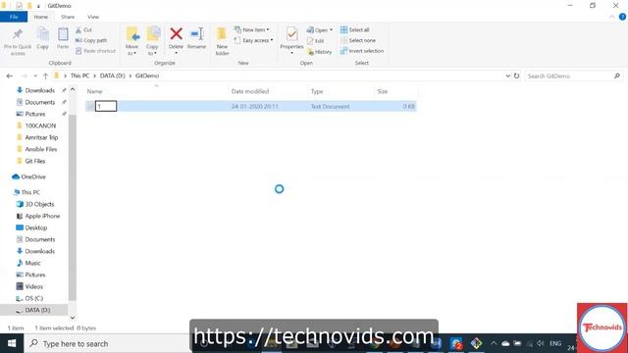Click Invert selection

coord(362,51)
